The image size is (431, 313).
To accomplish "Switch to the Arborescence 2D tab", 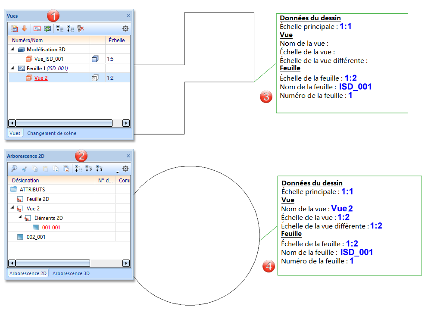I will [x=28, y=273].
